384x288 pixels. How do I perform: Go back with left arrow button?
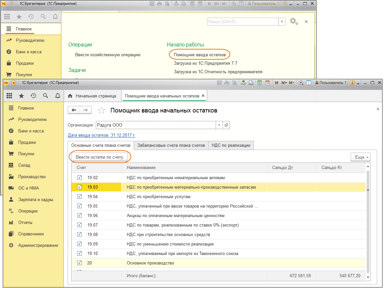point(74,110)
